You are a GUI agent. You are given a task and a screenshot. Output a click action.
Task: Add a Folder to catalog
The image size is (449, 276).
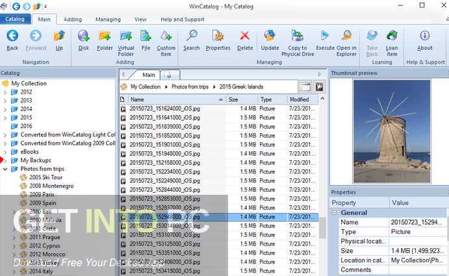coord(105,40)
